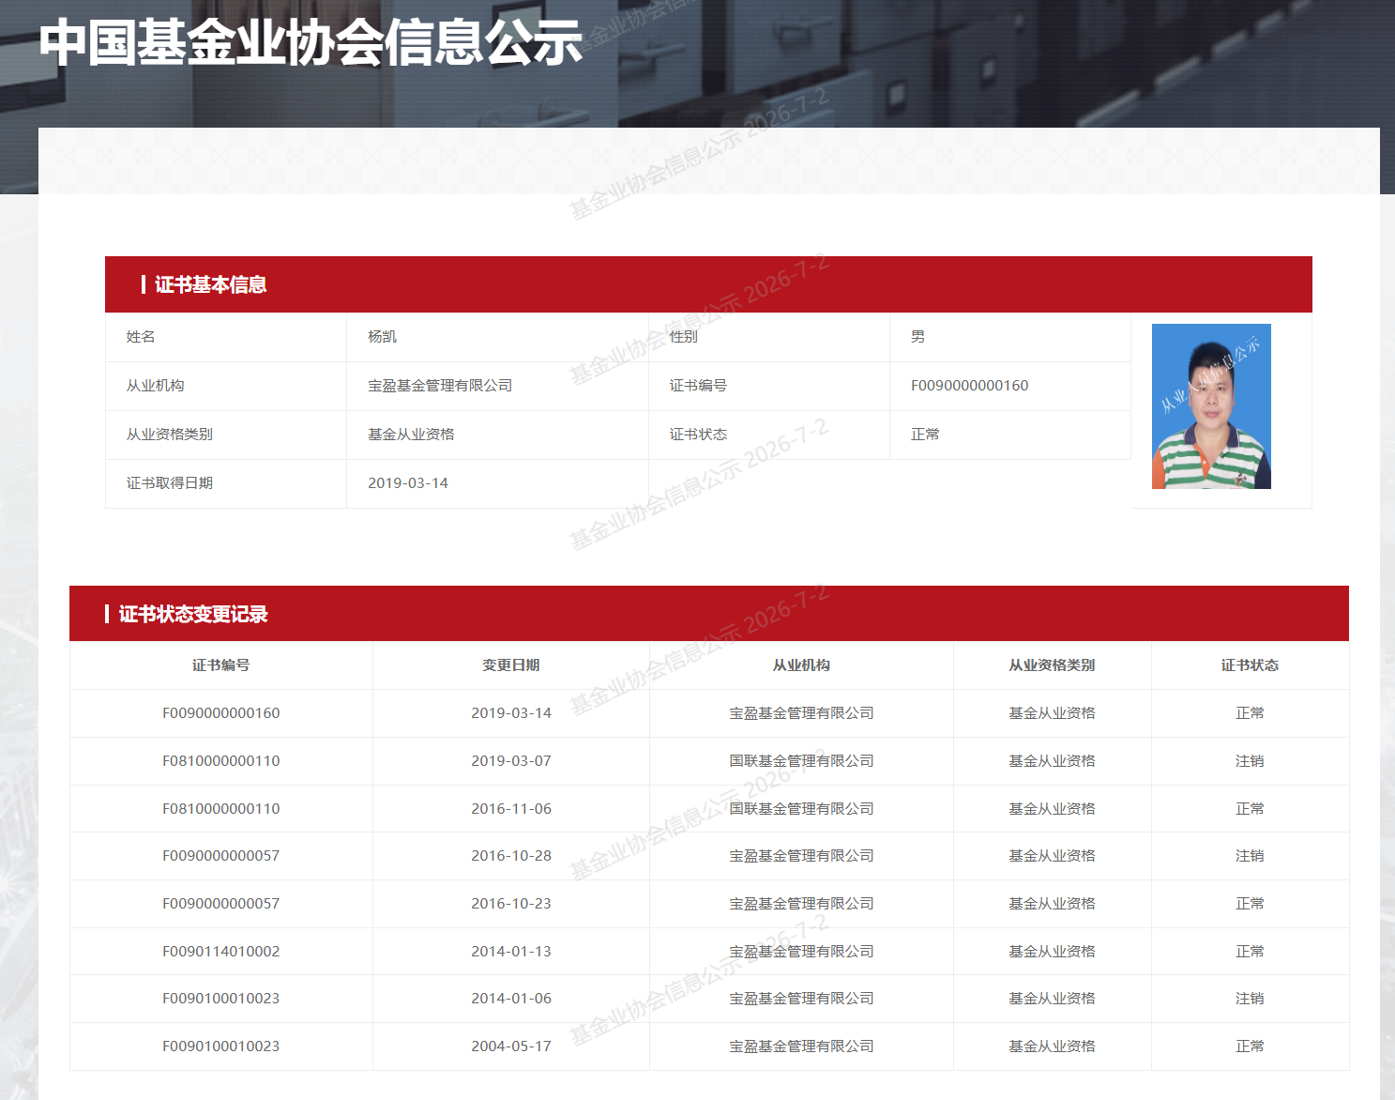The height and width of the screenshot is (1100, 1395).
Task: Click 国联基金管理有限公司 in the 2019-03-07 row
Action: point(801,761)
